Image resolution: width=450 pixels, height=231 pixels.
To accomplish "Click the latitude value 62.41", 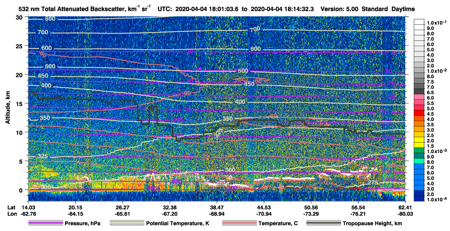I will click(x=405, y=207).
